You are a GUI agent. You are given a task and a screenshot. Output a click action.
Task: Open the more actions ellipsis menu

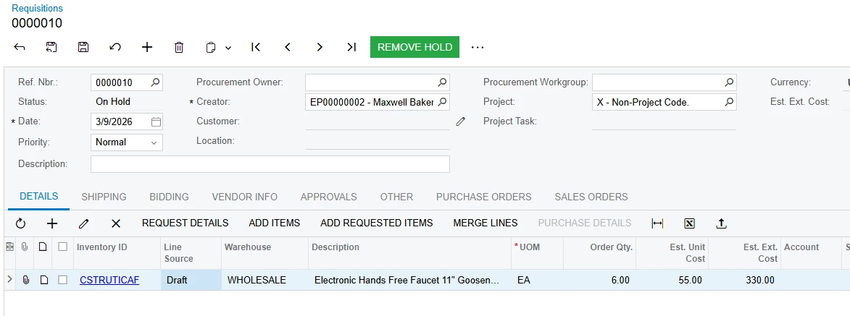[477, 47]
